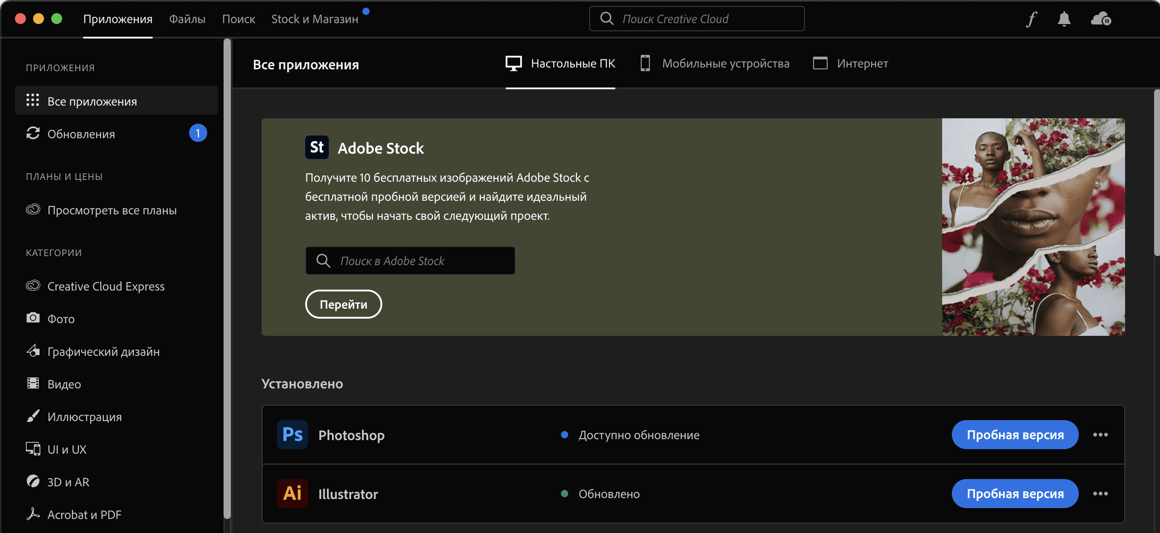Open the Photo category in sidebar
Screen dimensions: 1160x533
[61, 319]
